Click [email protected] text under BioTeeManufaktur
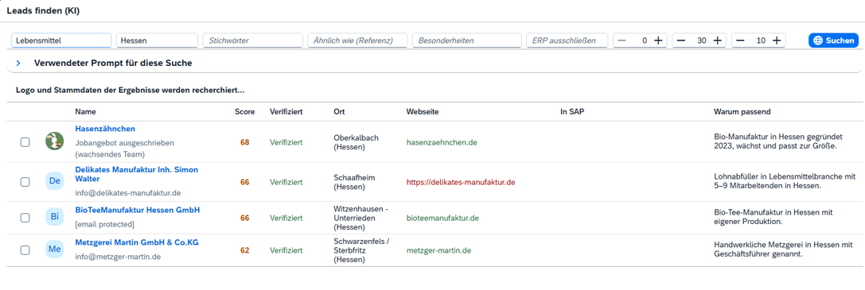Image resolution: width=865 pixels, height=290 pixels. pyautogui.click(x=104, y=224)
